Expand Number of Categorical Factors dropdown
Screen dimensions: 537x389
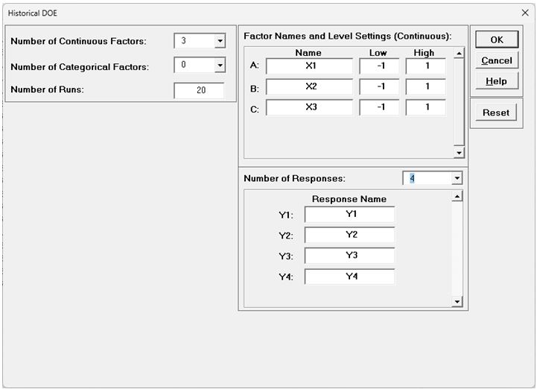(x=220, y=66)
